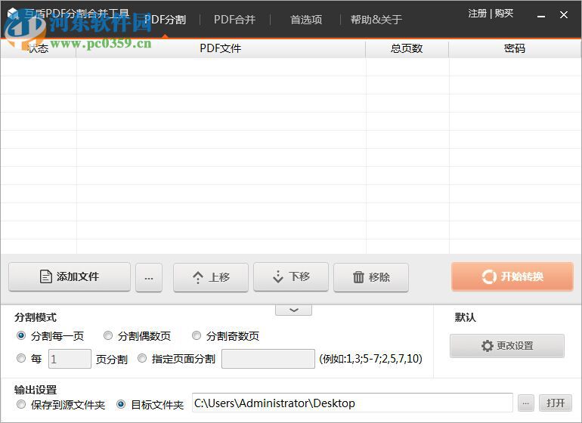The width and height of the screenshot is (582, 423).
Task: Start conversion with 开始转换 button
Action: [512, 276]
